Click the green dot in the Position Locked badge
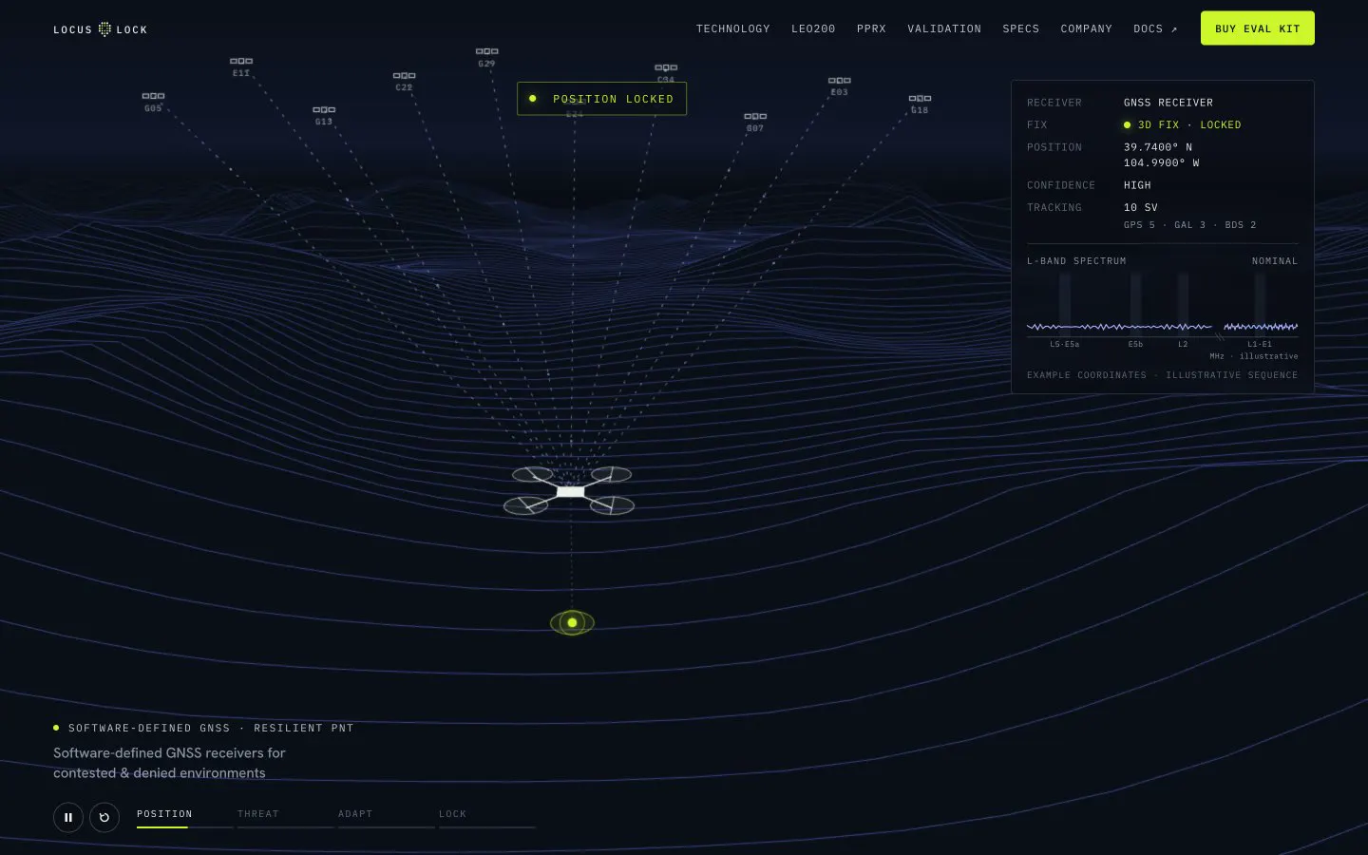Viewport: 1368px width, 855px height. [x=533, y=99]
